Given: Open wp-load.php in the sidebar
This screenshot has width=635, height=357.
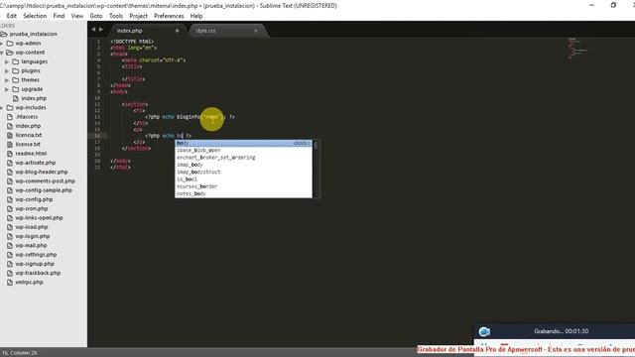Looking at the screenshot, I should (32, 227).
